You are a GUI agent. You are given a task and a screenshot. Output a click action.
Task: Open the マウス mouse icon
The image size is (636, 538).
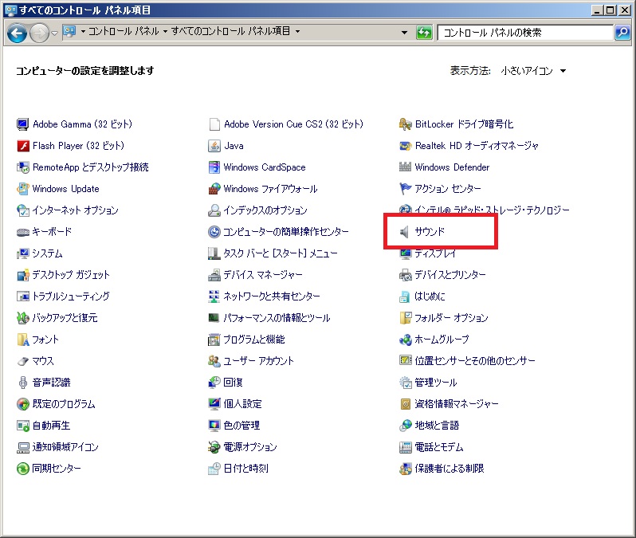(x=22, y=361)
